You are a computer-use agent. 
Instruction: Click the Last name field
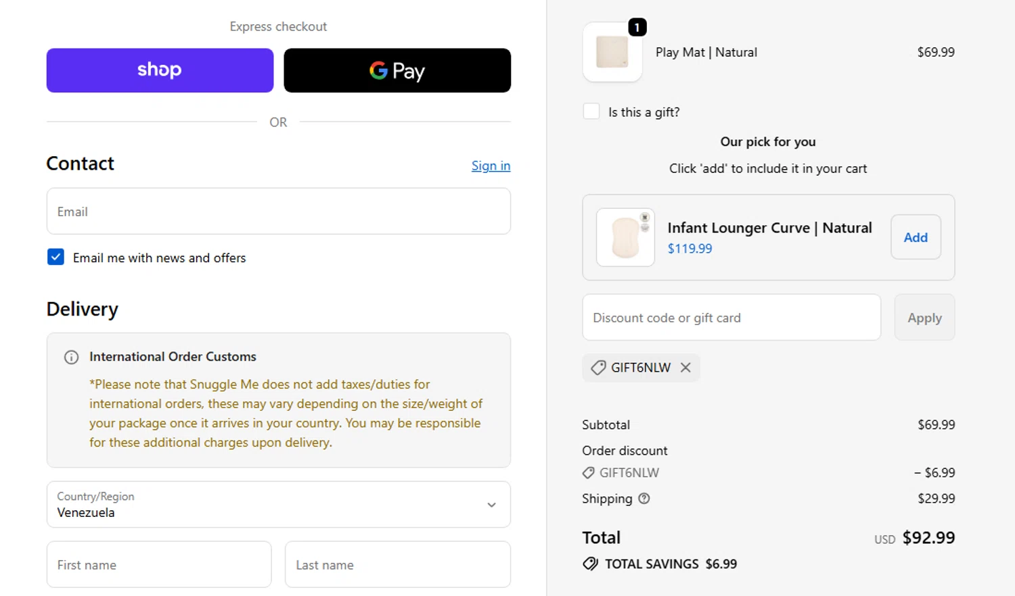point(398,564)
